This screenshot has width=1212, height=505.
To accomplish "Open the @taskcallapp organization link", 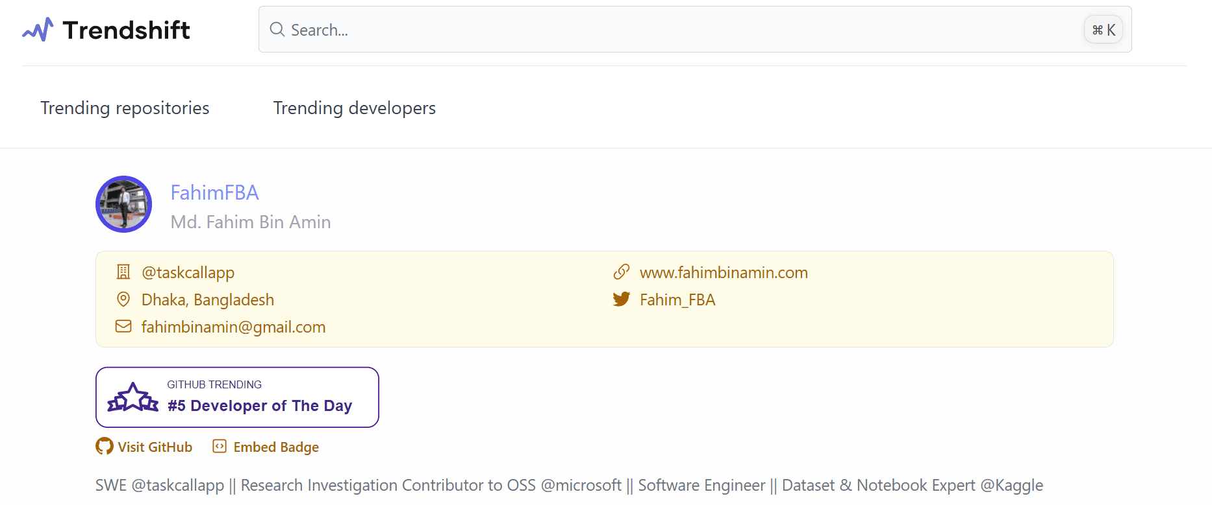I will [x=188, y=272].
